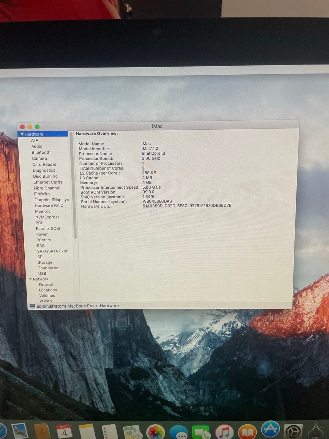Open Contacts book in the dock

[42, 431]
